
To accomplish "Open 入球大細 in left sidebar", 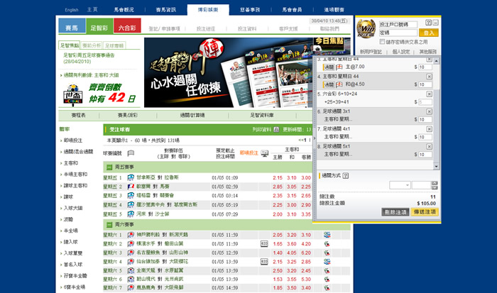I will pos(72,208).
